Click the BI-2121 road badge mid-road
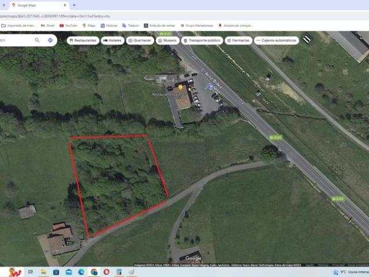This screenshot has width=369, height=277. click(x=276, y=137)
